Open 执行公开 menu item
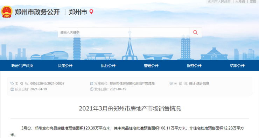Screen dimensions: 259x138 tap(108, 66)
